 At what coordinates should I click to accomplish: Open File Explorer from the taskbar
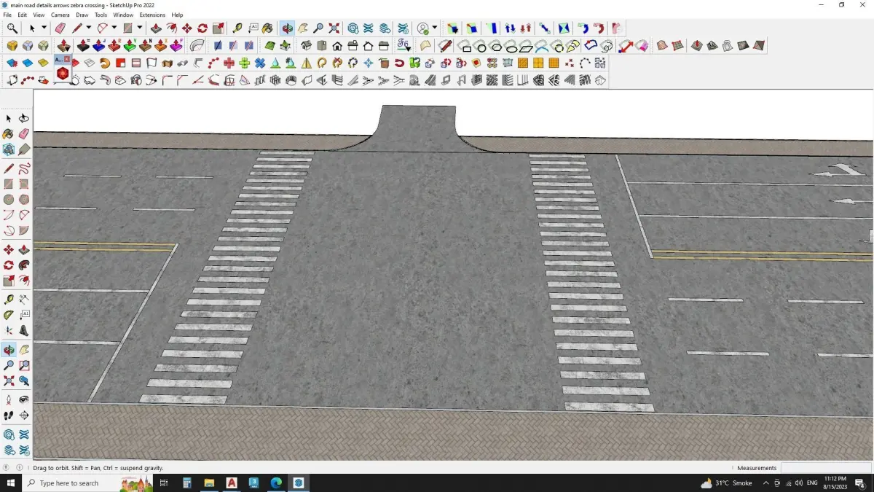(x=209, y=483)
